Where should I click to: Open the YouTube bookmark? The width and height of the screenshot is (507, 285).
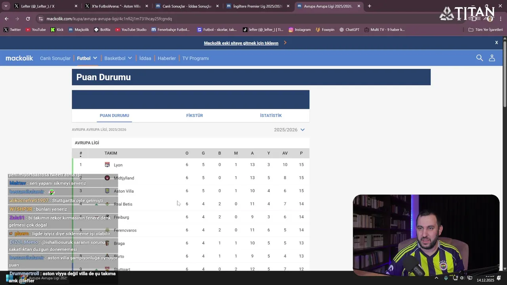35,30
